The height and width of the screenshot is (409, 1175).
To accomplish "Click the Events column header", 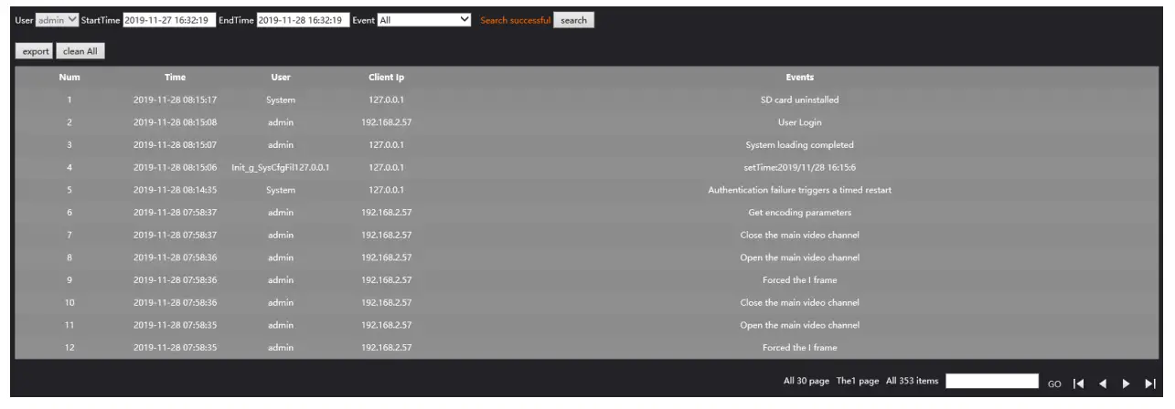I will pyautogui.click(x=800, y=77).
